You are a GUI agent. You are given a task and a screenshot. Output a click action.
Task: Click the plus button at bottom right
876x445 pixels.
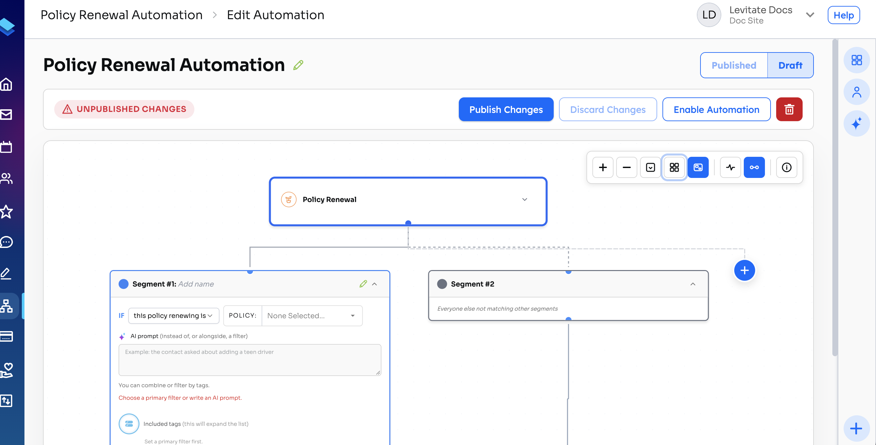click(x=856, y=428)
